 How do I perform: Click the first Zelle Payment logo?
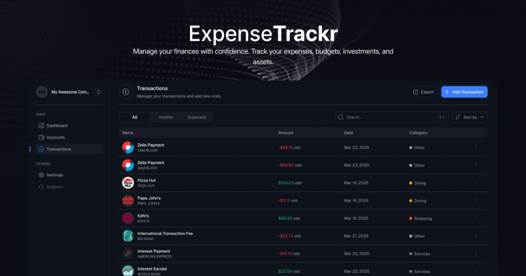pos(128,148)
